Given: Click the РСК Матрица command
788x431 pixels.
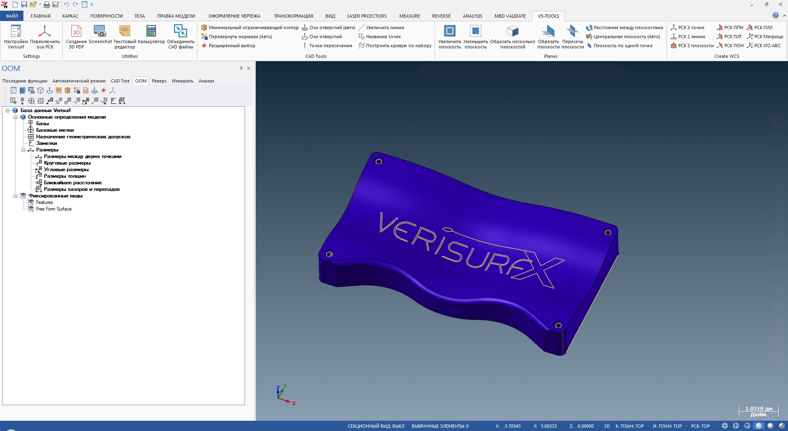Looking at the screenshot, I should [765, 37].
